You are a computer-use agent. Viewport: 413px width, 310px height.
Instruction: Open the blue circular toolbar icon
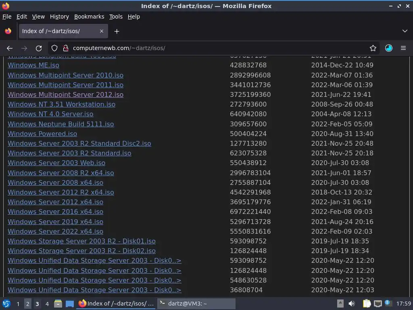[389, 48]
